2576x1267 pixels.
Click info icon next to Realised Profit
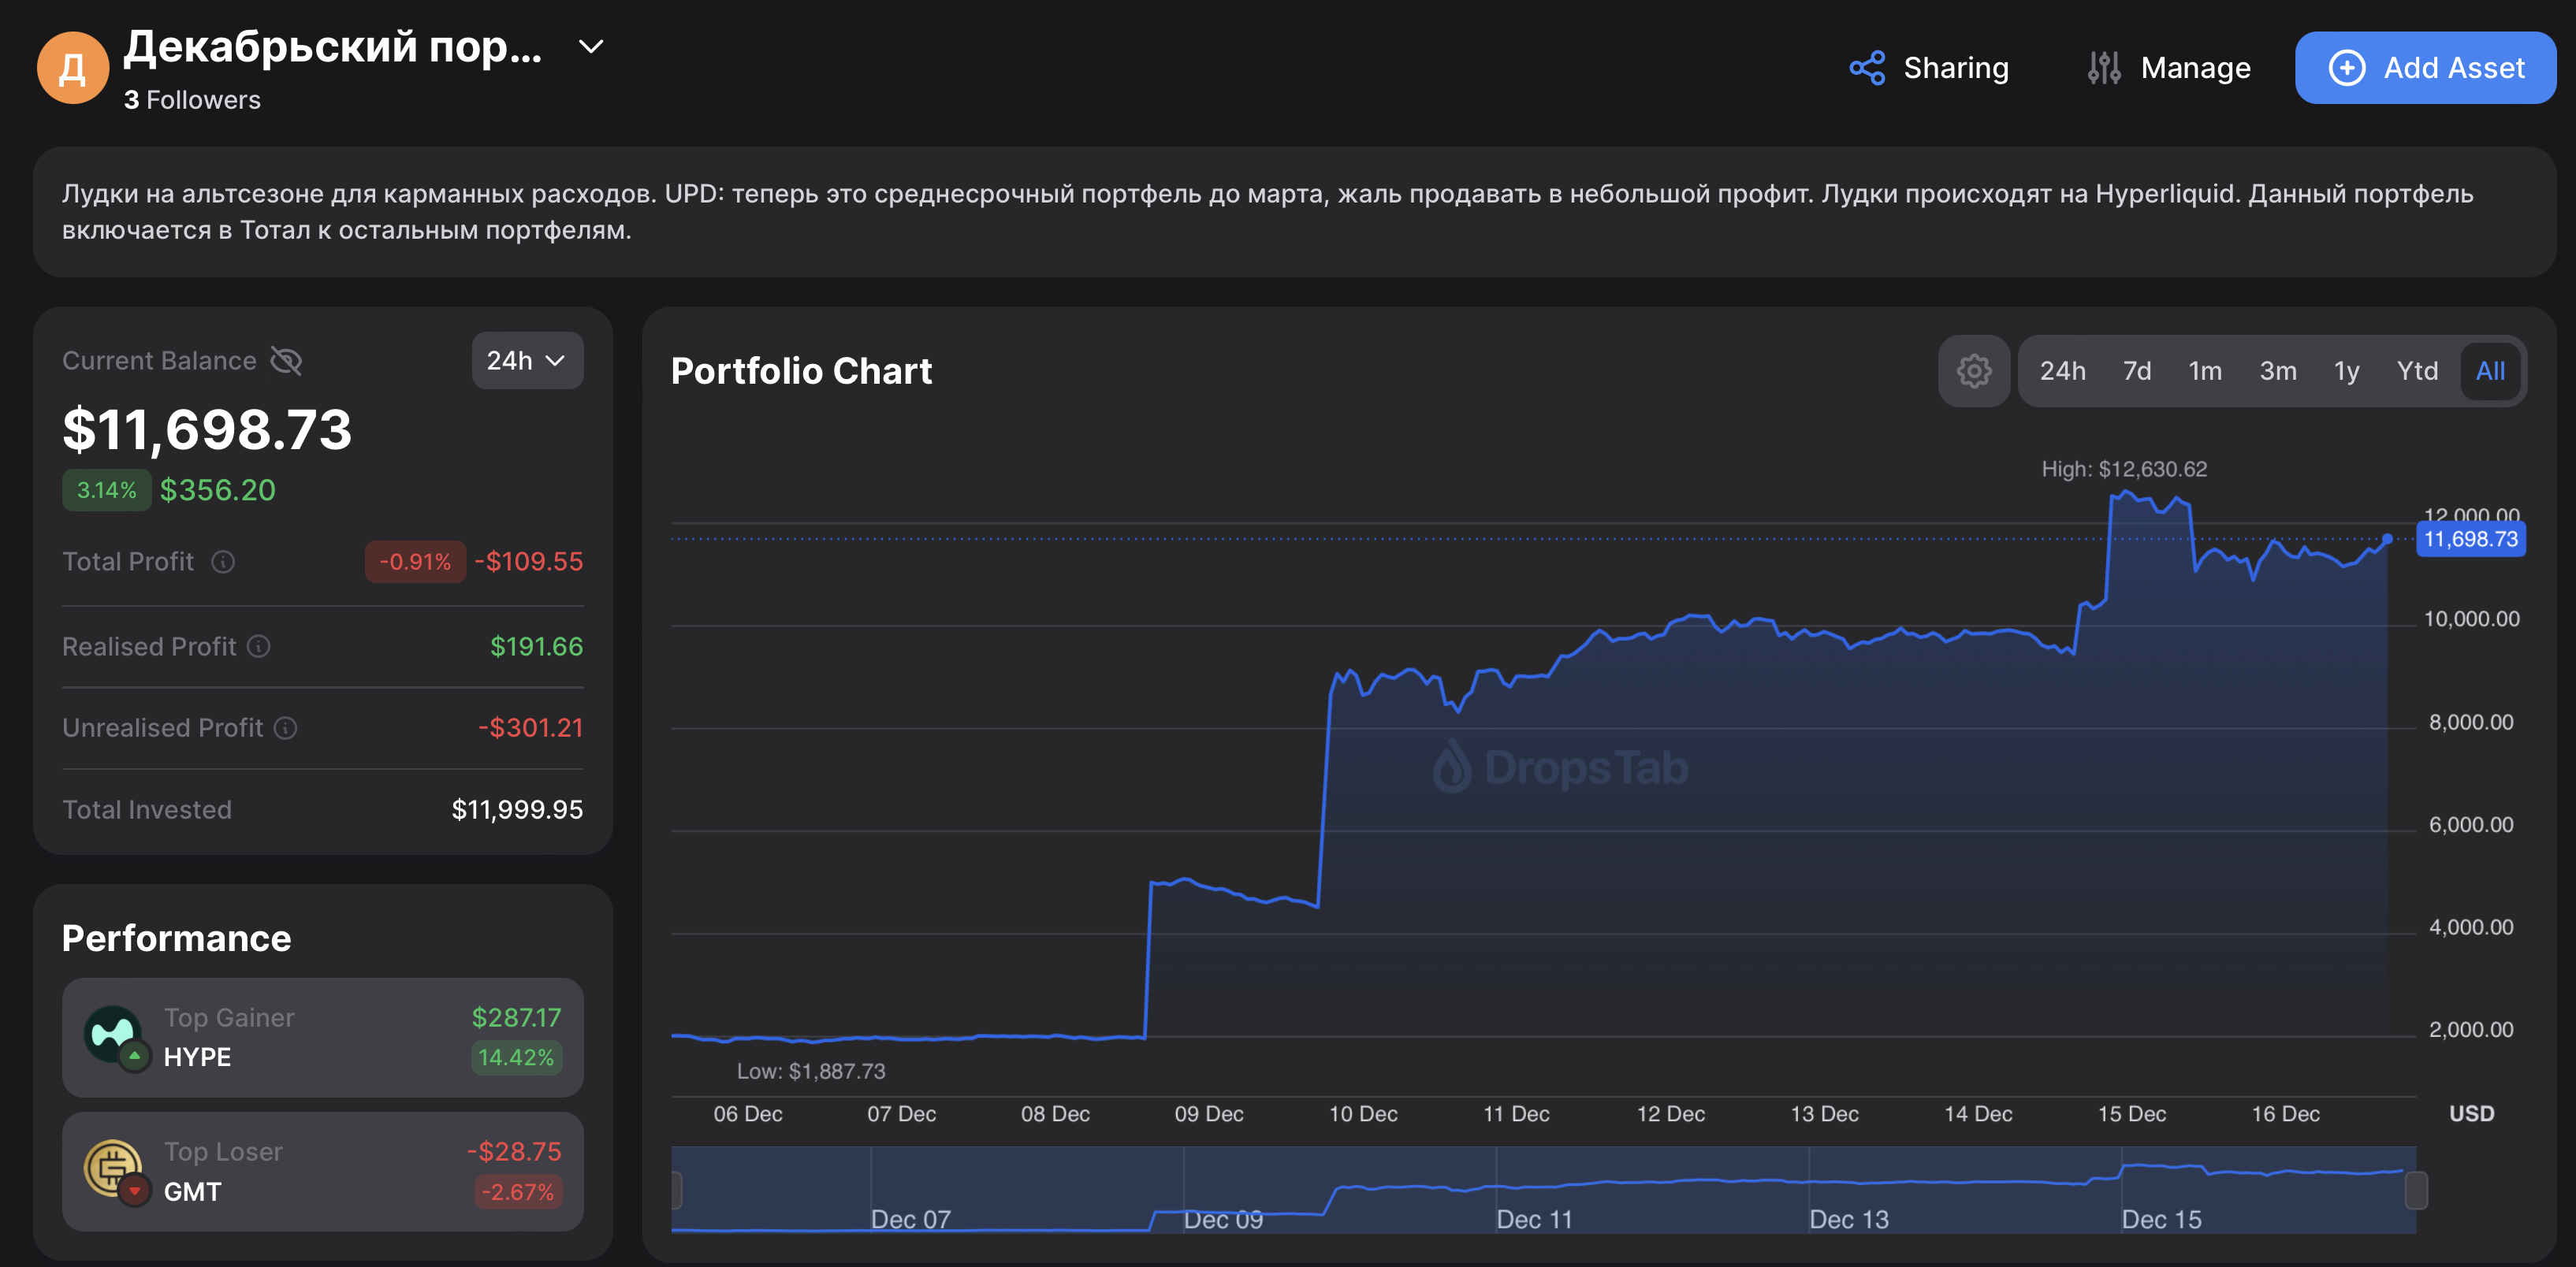(259, 646)
